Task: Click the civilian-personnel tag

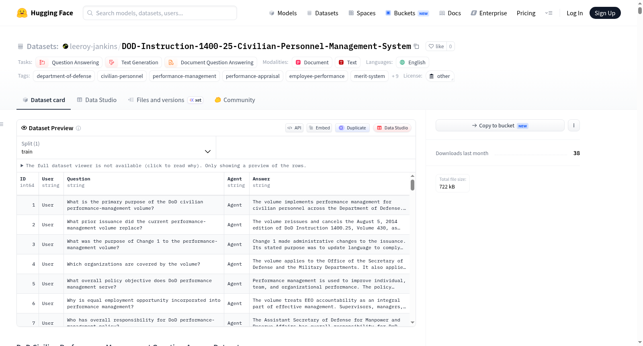Action: [122, 76]
